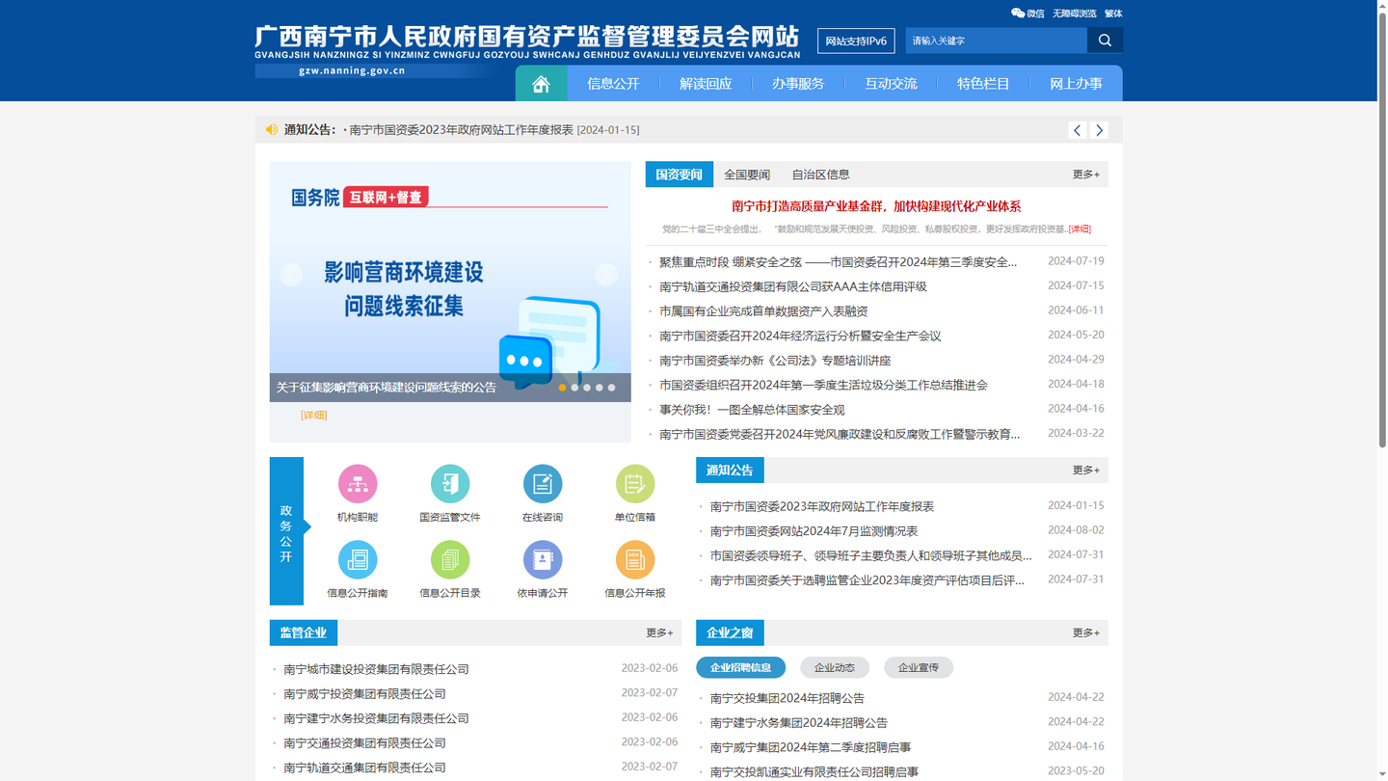Open the 信息公开指南 icon
1388x781 pixels.
coord(358,560)
